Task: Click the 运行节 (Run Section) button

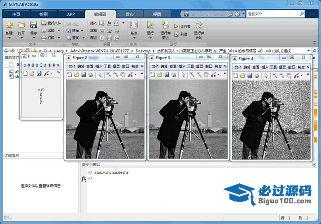Action: point(182,26)
